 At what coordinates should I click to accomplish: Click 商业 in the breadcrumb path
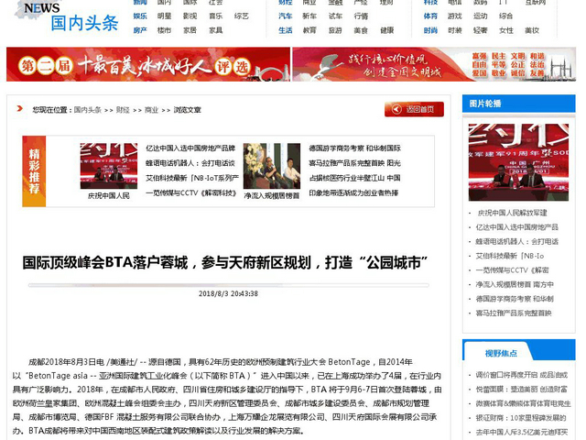click(x=151, y=110)
